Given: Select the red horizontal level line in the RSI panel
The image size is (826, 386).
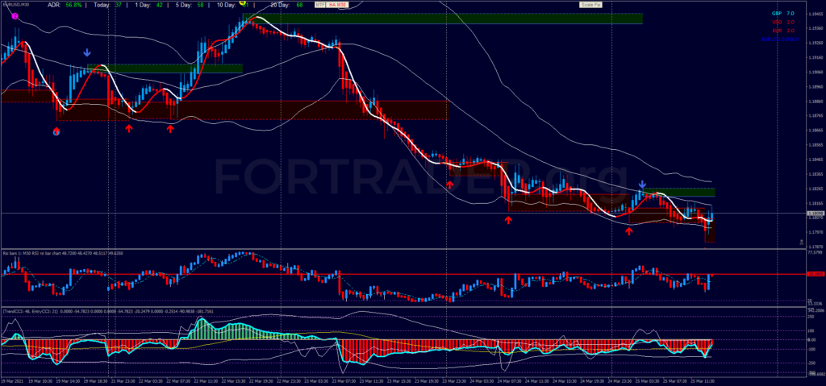Looking at the screenshot, I should pos(403,275).
